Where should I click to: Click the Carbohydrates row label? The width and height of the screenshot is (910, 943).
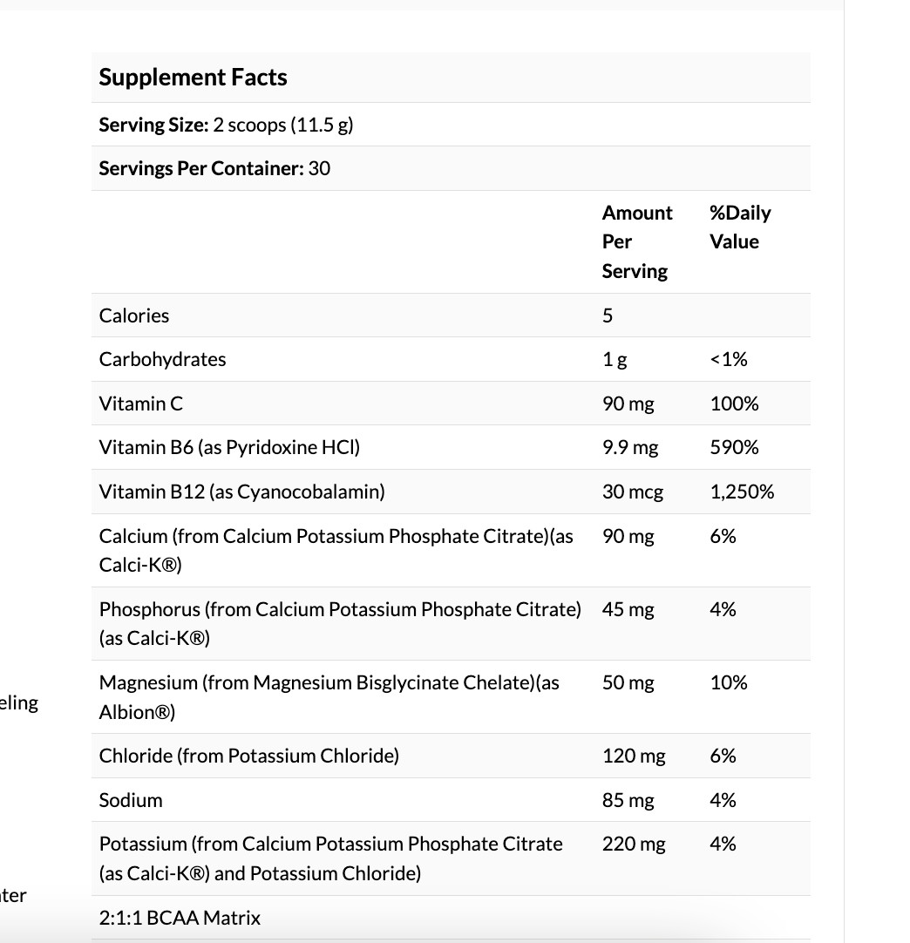[x=162, y=359]
